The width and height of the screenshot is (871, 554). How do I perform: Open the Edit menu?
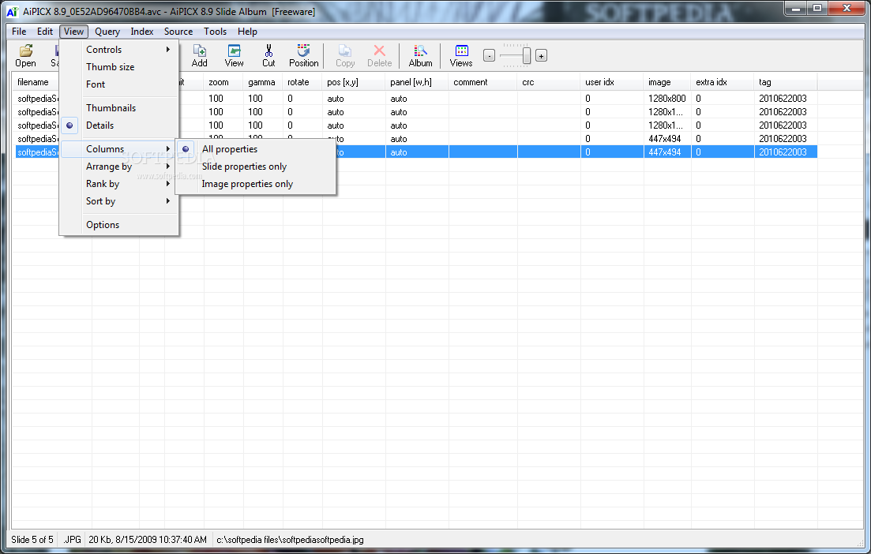(45, 32)
